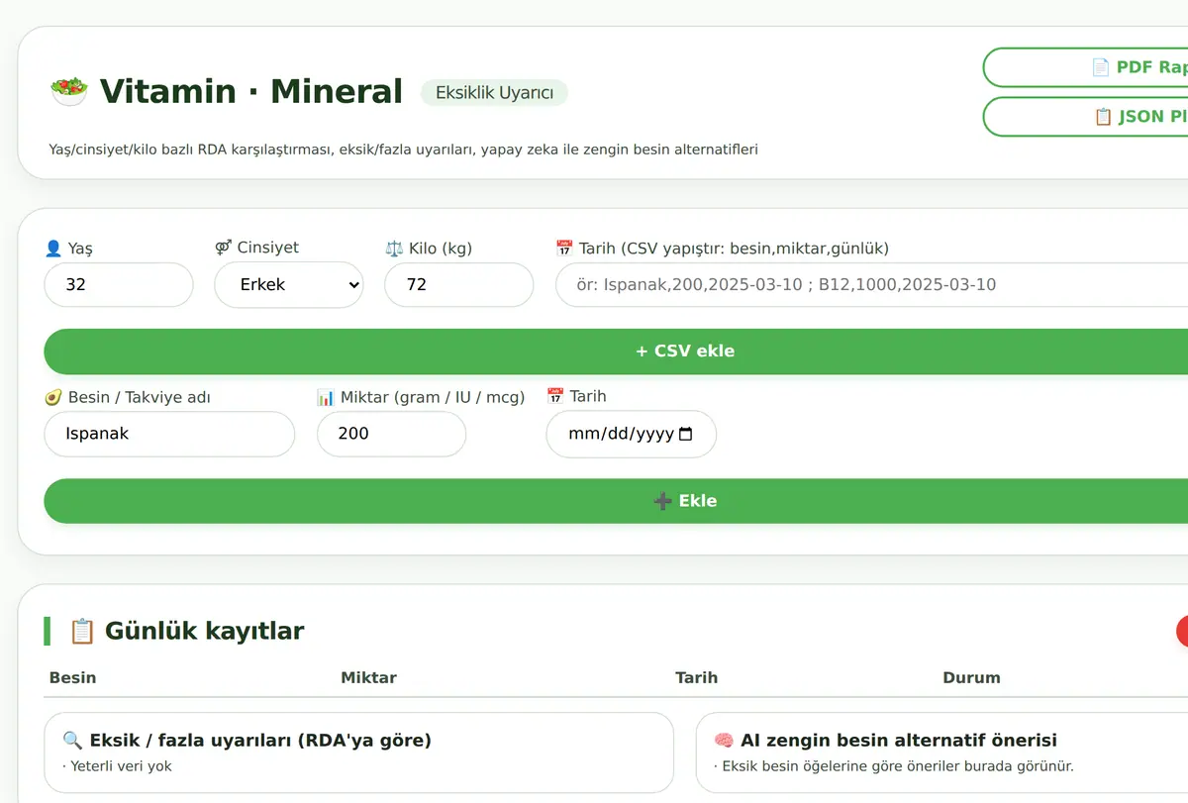
Task: Click the Durum column header
Action: [x=971, y=677]
